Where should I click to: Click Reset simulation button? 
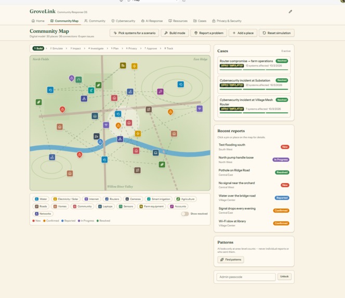pos(276,33)
